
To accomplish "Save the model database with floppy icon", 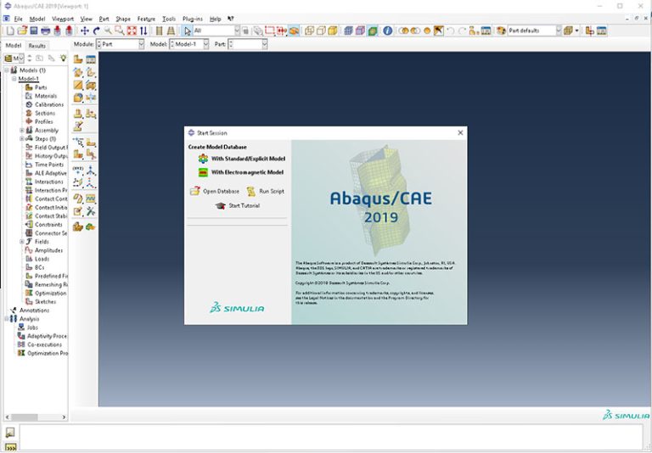I will 34,31.
